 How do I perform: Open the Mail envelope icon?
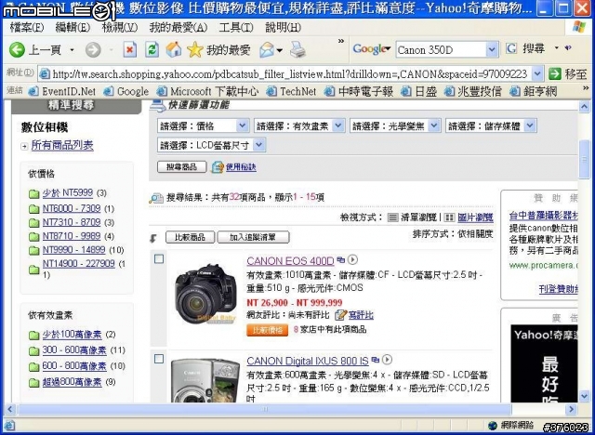(x=267, y=49)
